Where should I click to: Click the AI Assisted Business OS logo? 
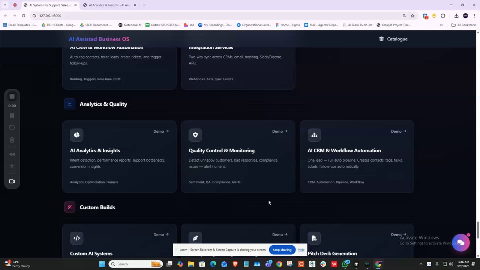(x=99, y=39)
